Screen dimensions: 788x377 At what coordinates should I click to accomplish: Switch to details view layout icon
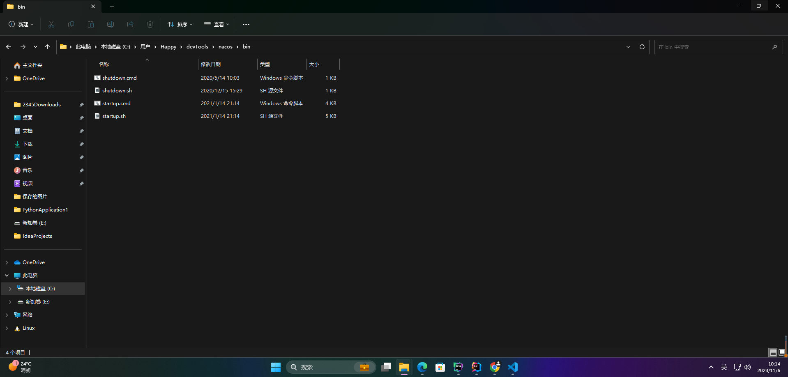(773, 352)
